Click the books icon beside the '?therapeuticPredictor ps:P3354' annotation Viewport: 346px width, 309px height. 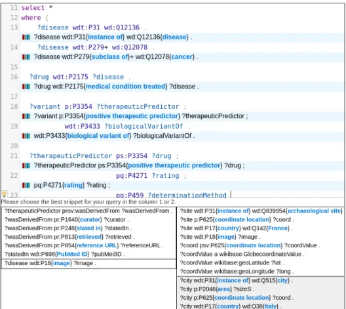pyautogui.click(x=26, y=165)
